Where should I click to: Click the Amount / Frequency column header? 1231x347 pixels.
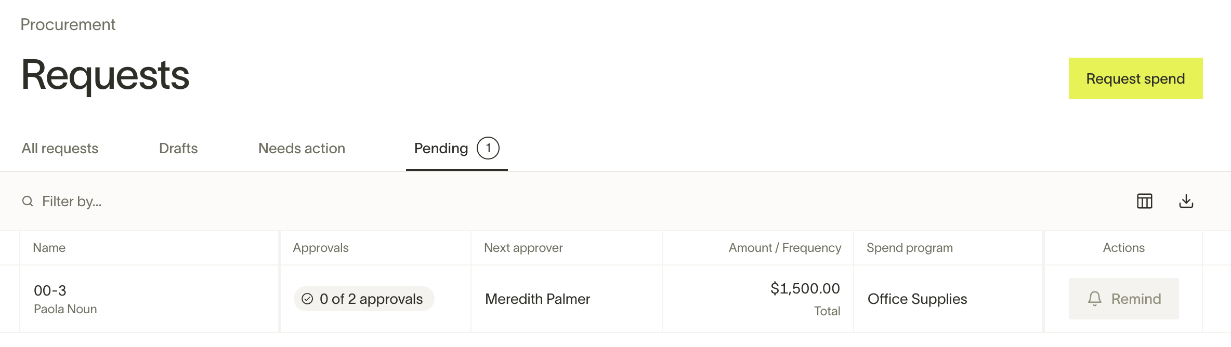click(x=784, y=248)
